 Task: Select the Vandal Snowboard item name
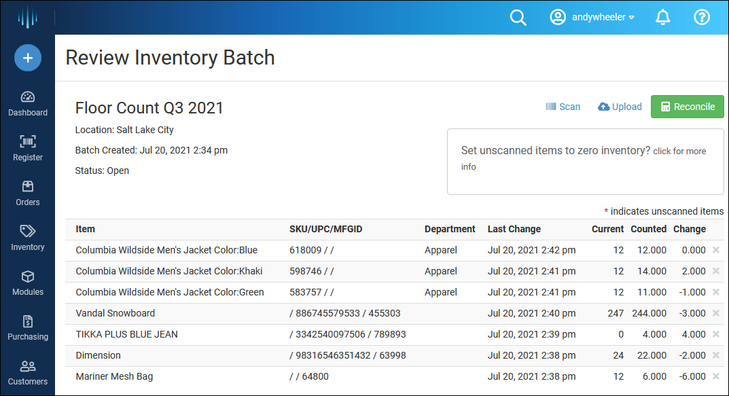tap(115, 313)
